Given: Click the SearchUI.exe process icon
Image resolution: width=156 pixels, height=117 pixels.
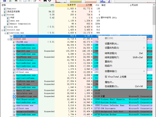Looking at the screenshot, I should pos(14,51).
